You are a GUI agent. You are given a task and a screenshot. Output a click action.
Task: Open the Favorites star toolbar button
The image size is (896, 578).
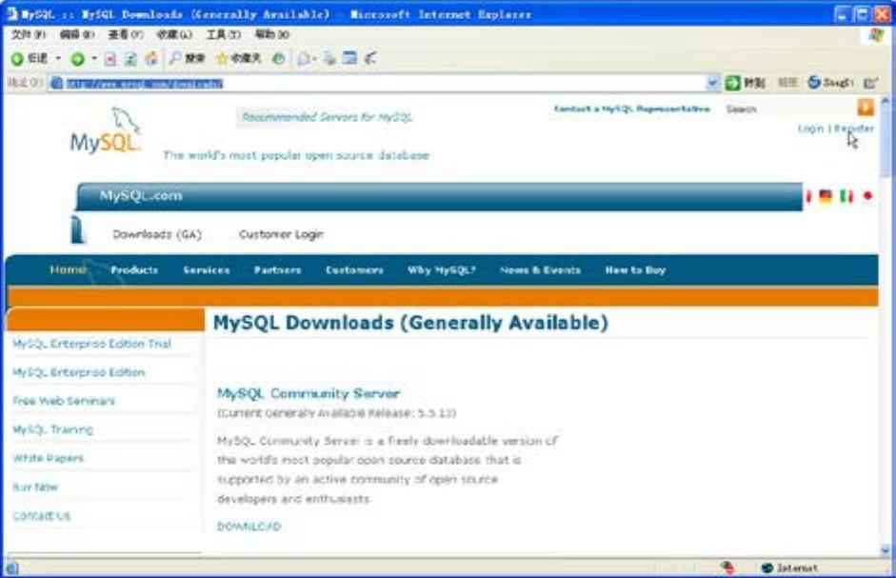coord(238,58)
